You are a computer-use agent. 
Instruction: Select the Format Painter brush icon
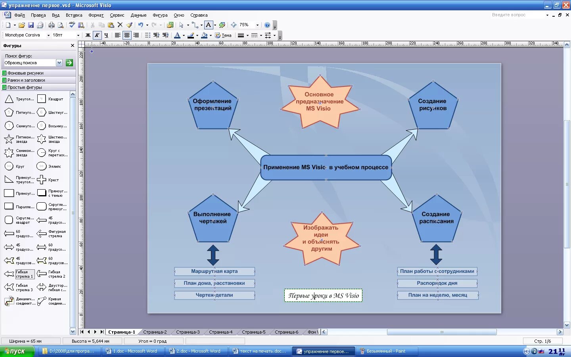(129, 25)
